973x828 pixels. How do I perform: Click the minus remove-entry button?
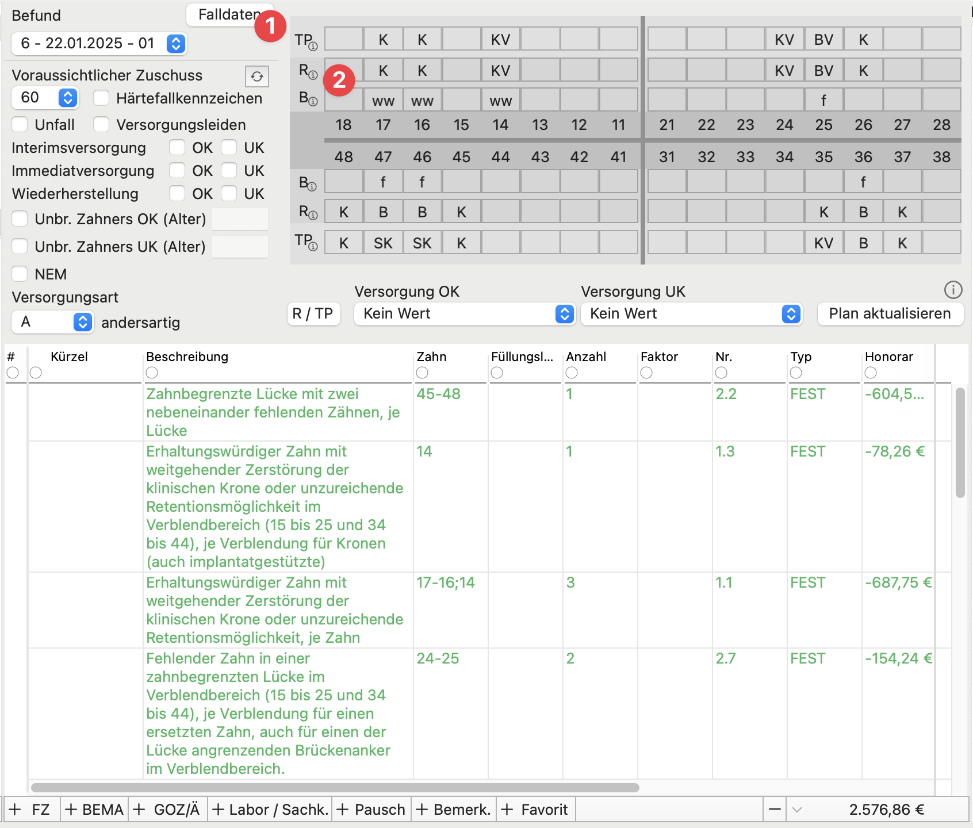tap(775, 810)
